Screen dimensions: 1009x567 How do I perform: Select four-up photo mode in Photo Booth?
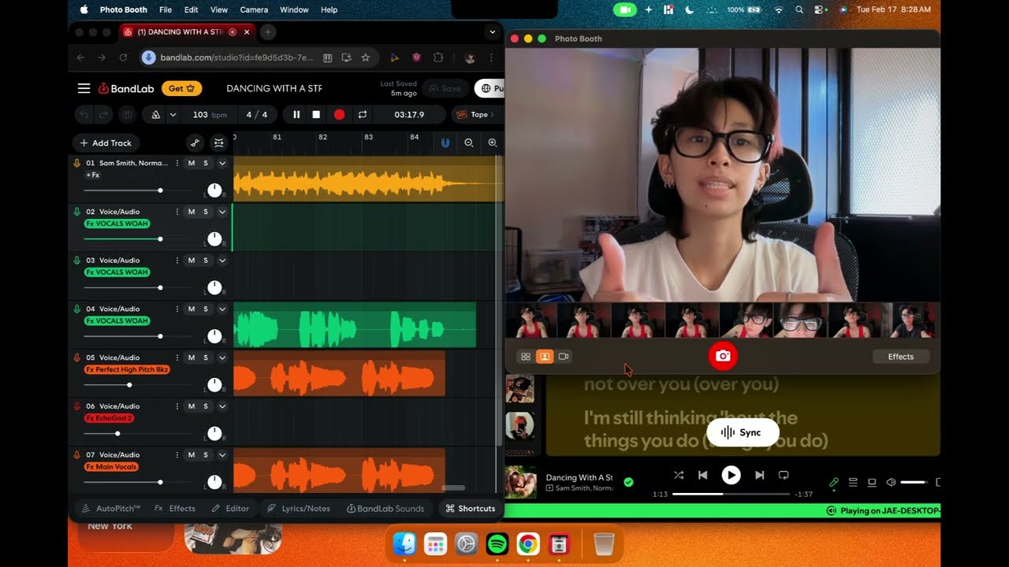coord(526,357)
